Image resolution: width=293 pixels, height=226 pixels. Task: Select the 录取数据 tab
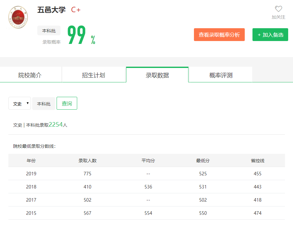(x=157, y=75)
